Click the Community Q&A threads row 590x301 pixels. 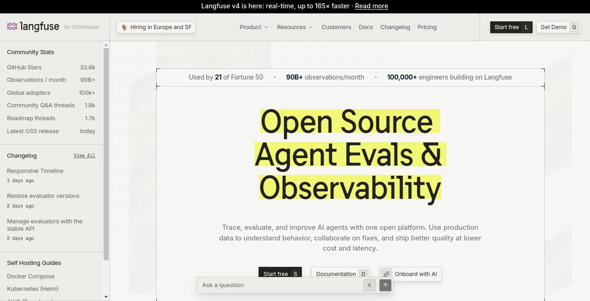pos(51,105)
